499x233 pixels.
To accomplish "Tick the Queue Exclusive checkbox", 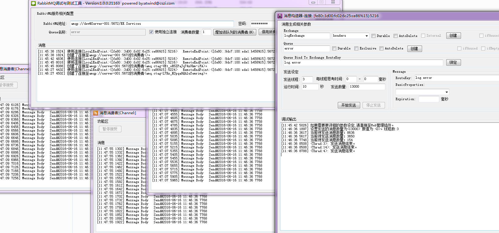I will [356, 49].
